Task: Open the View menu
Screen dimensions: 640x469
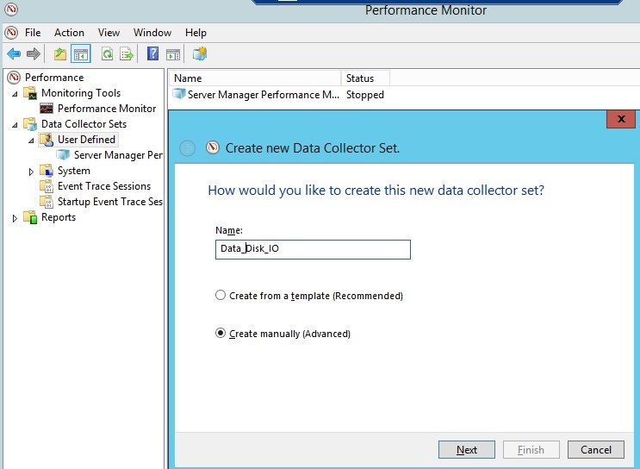Action: [x=109, y=33]
